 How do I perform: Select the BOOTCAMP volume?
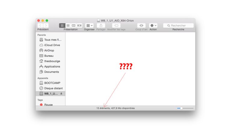coord(51,83)
